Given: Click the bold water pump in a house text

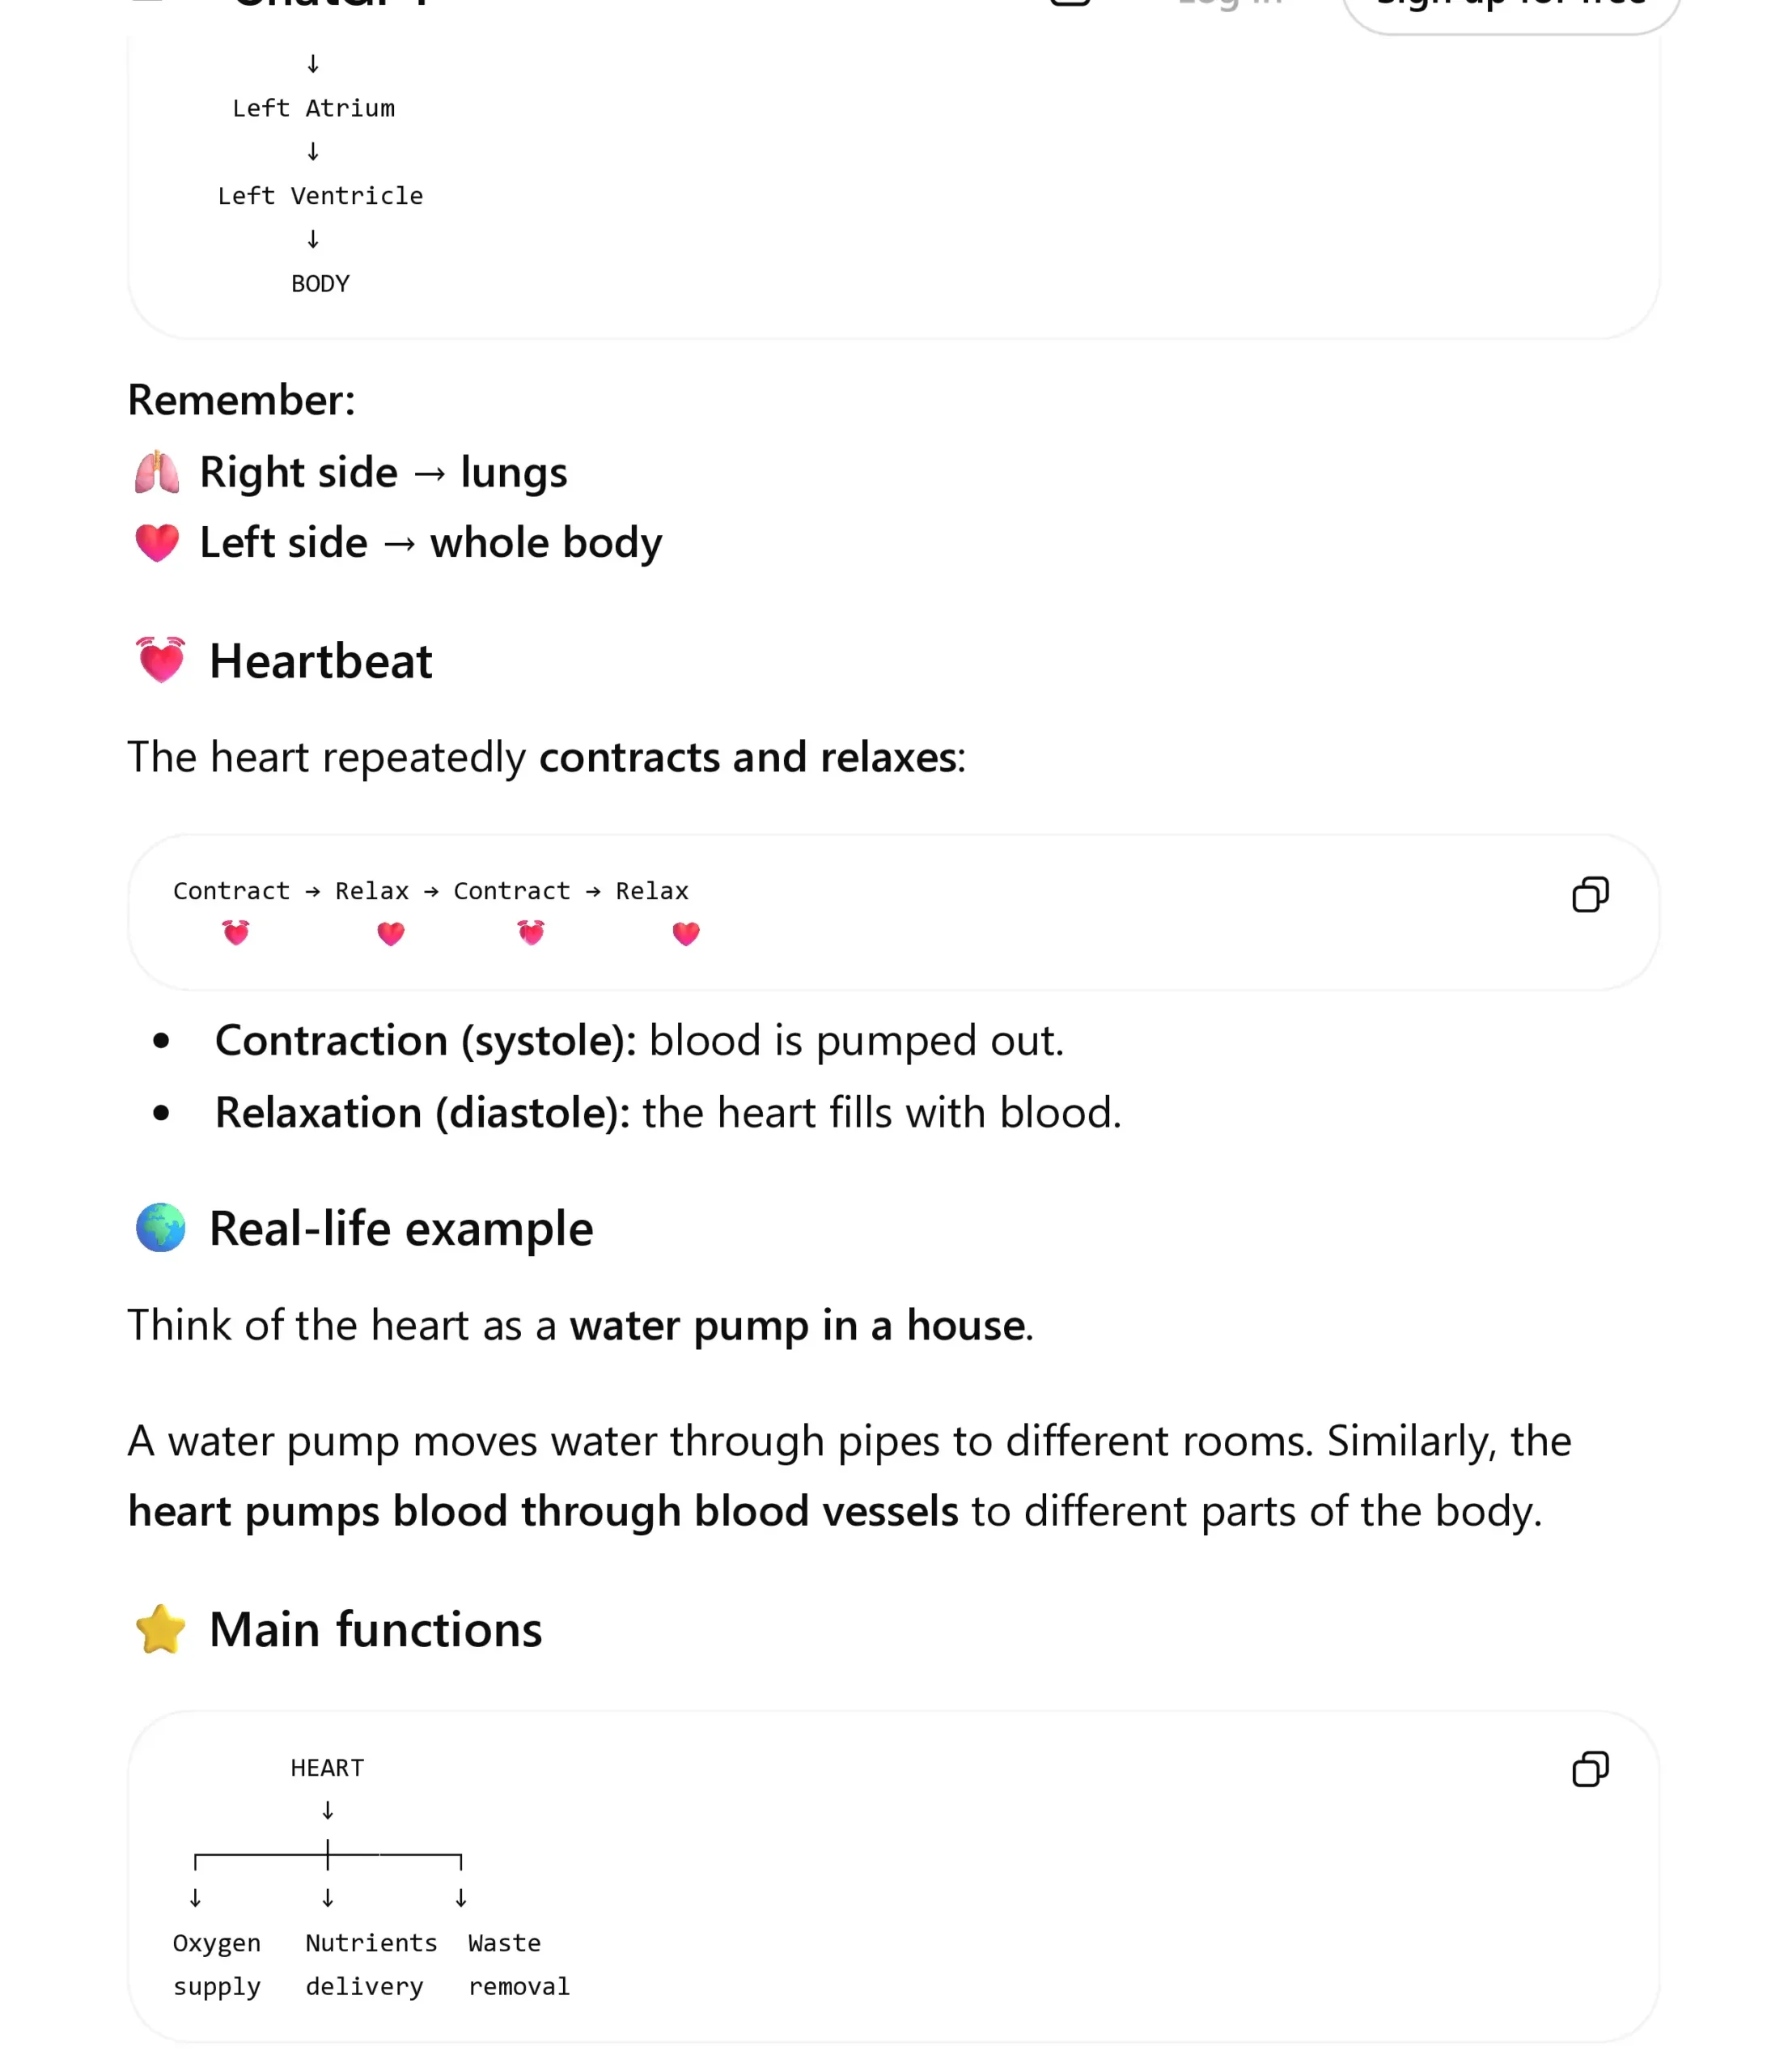Looking at the screenshot, I should click(798, 1326).
